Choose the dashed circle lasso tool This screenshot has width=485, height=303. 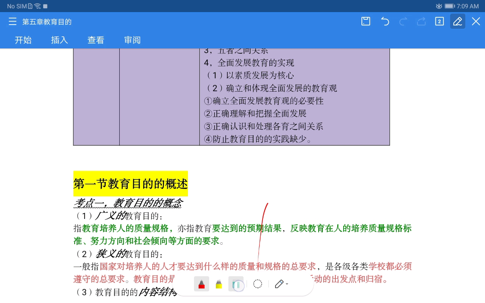pyautogui.click(x=258, y=284)
